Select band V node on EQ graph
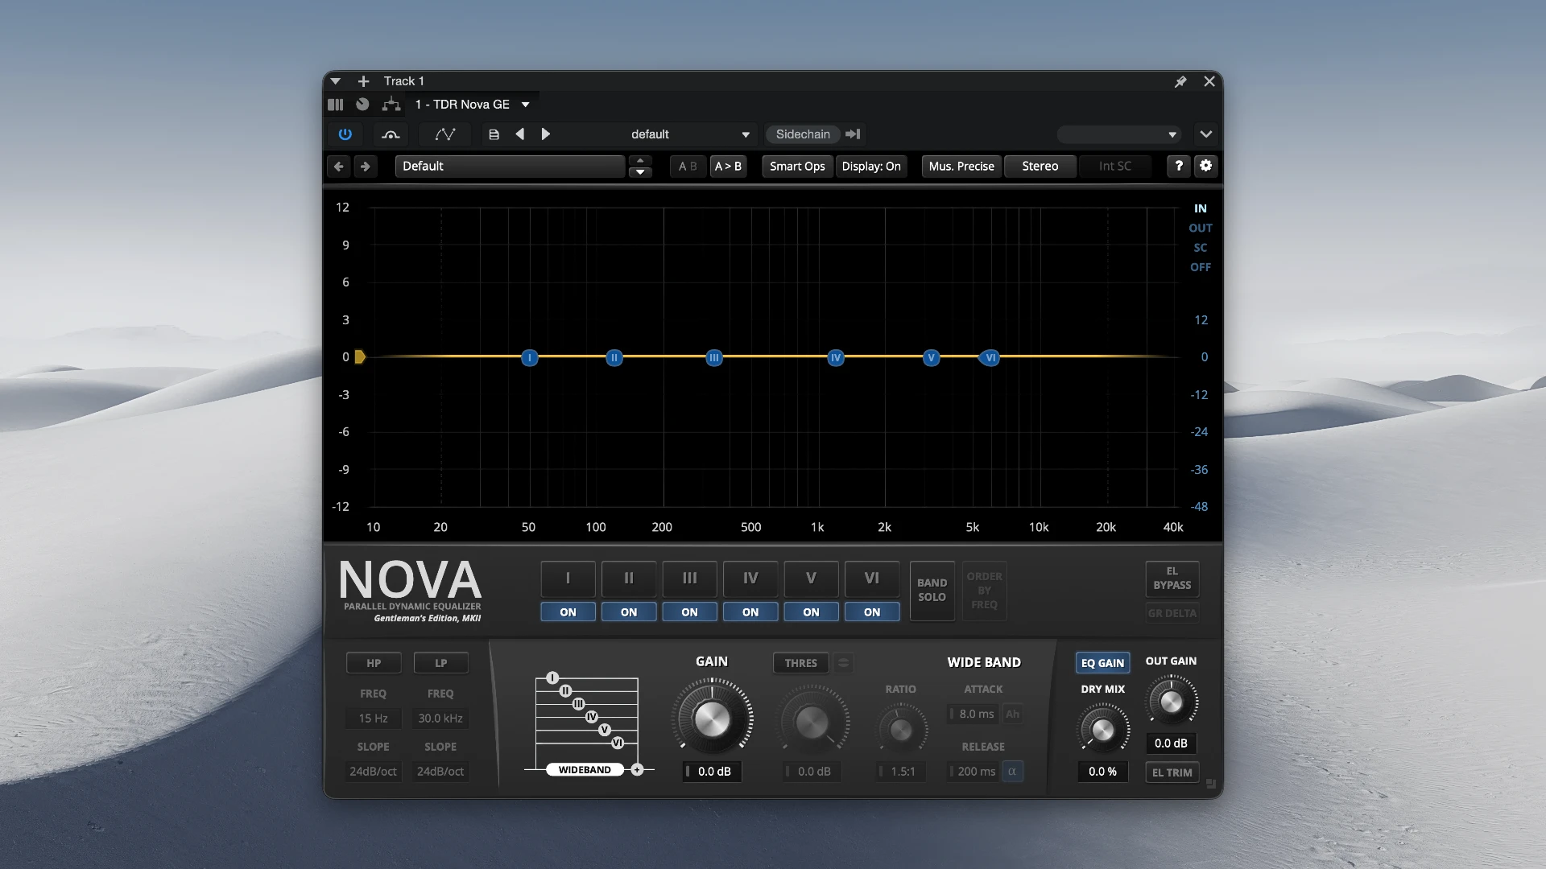The image size is (1546, 869). coord(932,358)
